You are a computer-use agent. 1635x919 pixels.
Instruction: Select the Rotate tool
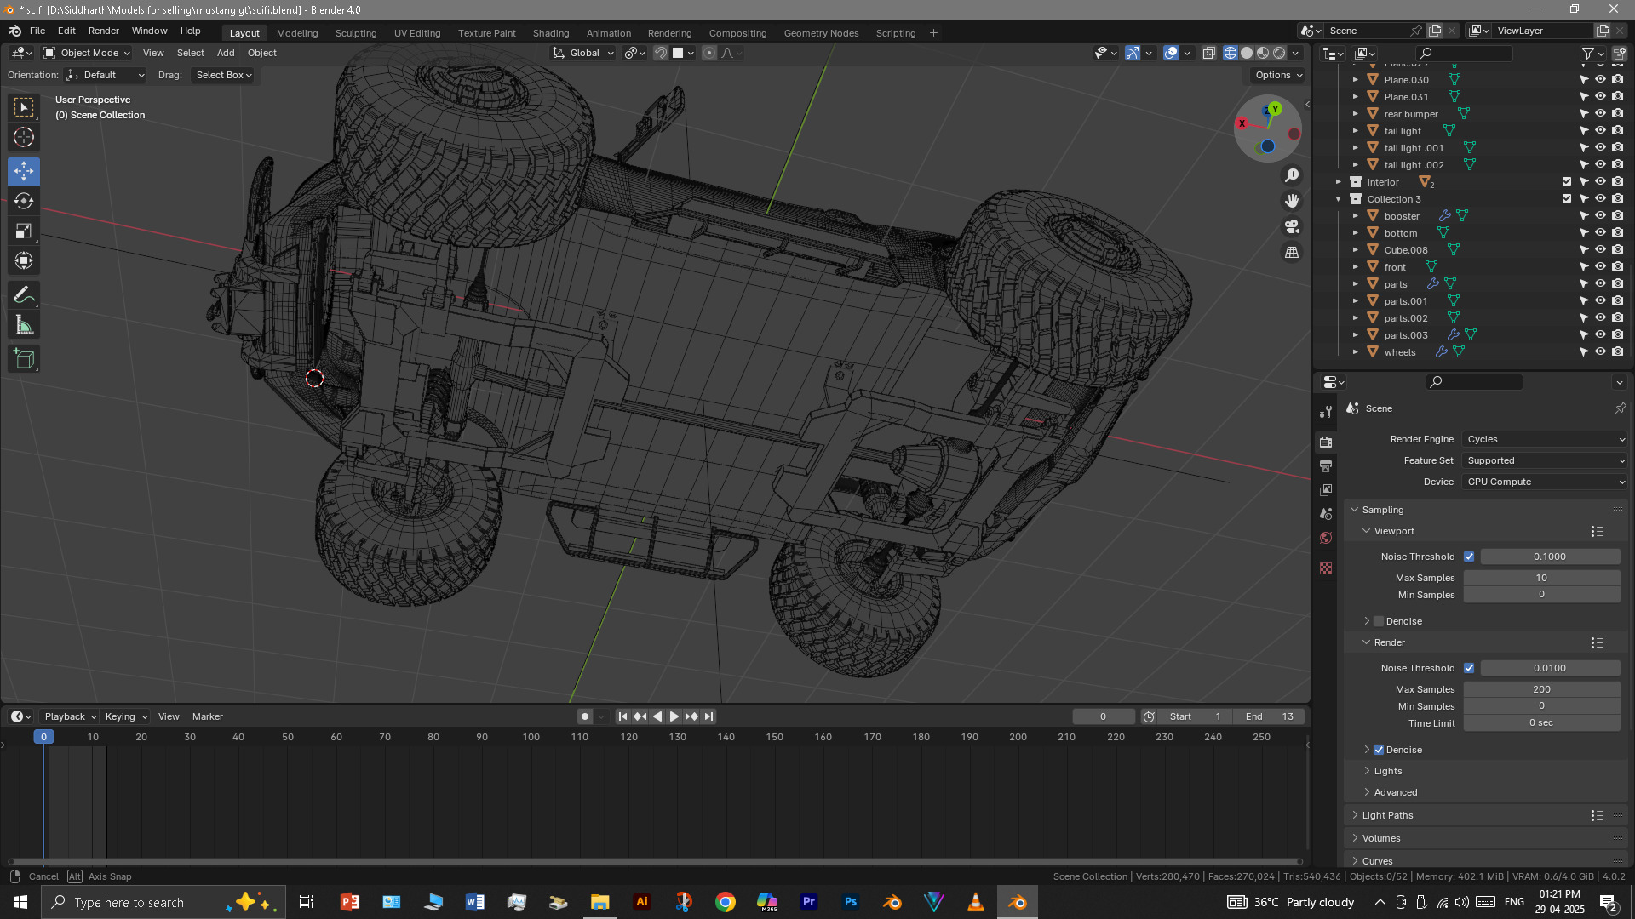(24, 201)
